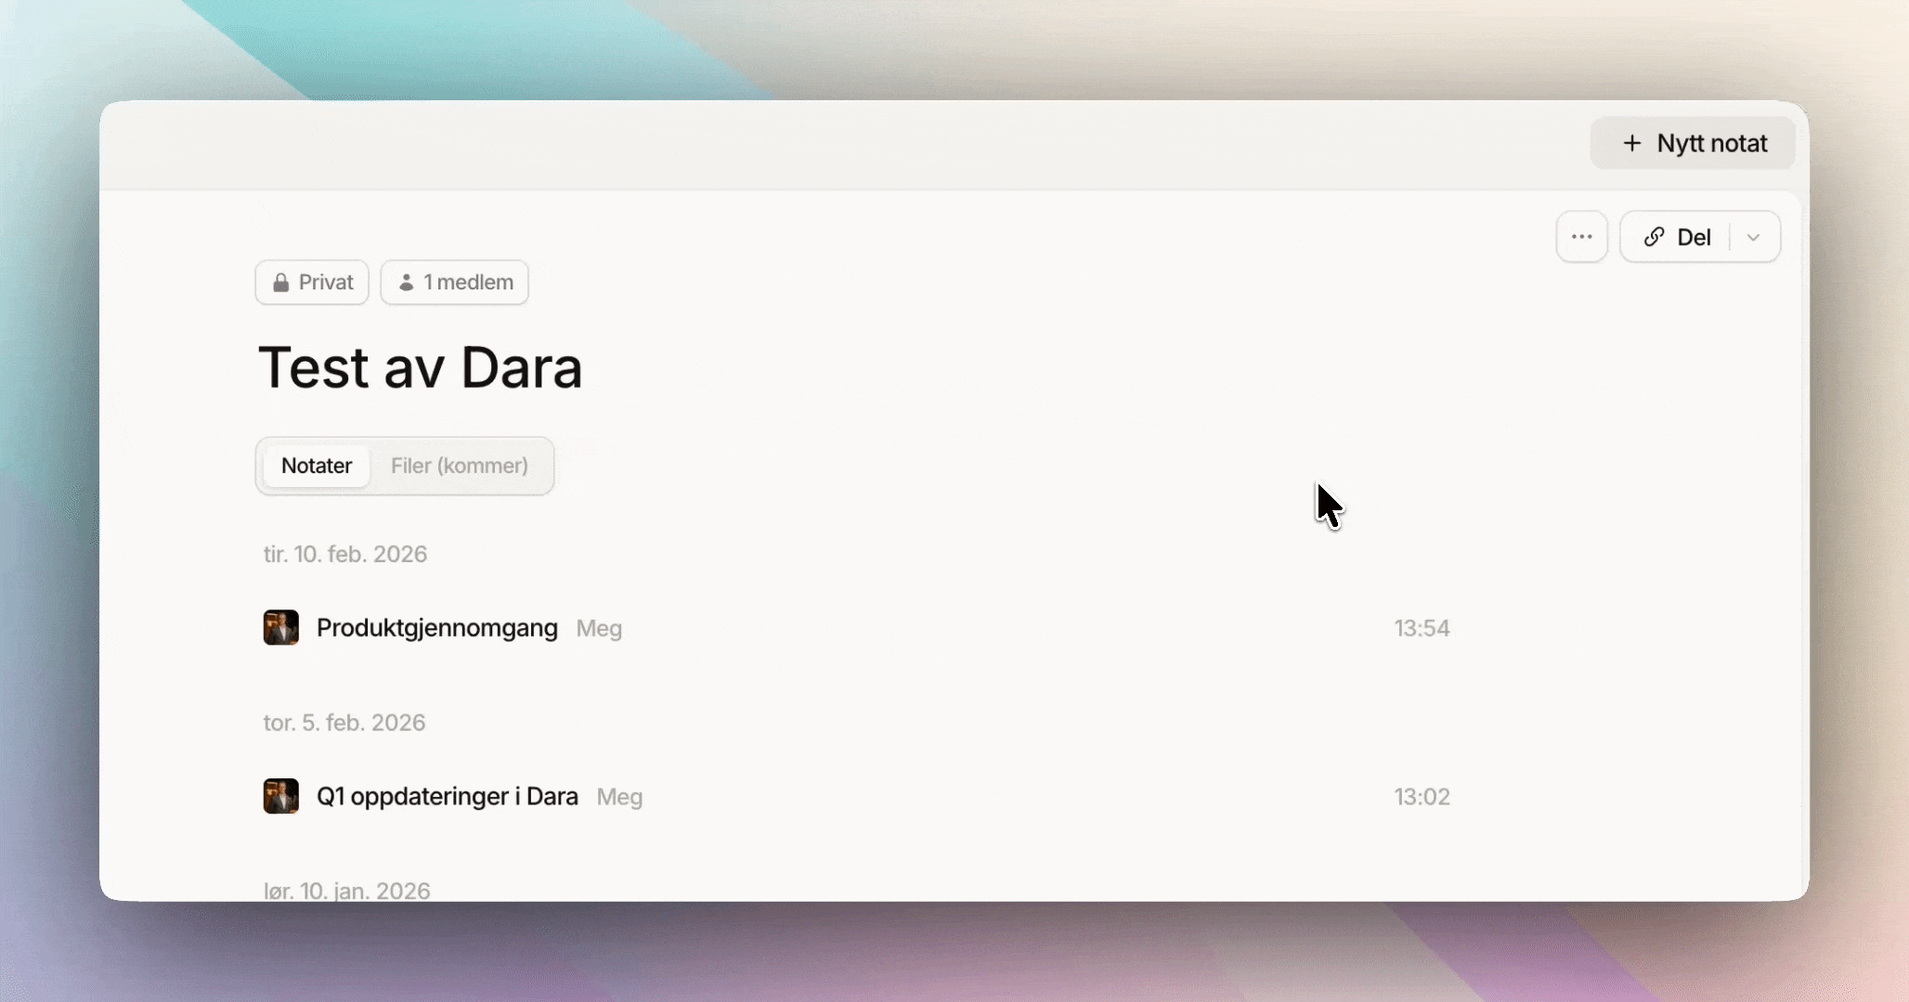Click the avatar beside Q1 oppdateringer i Dara

(280, 796)
